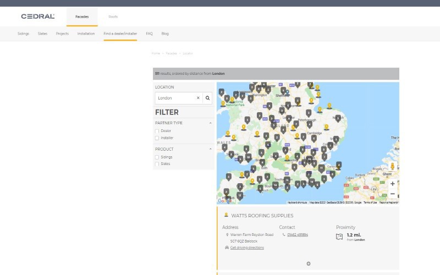Click the location search magnifier icon
Image resolution: width=440 pixels, height=275 pixels.
[208, 98]
